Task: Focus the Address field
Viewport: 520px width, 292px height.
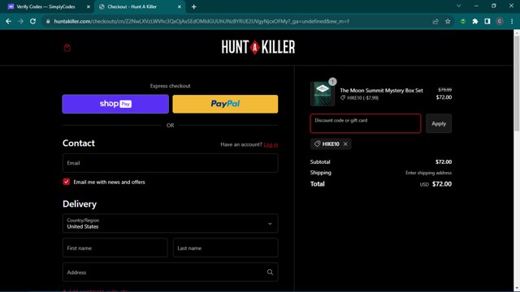Action: click(x=170, y=273)
